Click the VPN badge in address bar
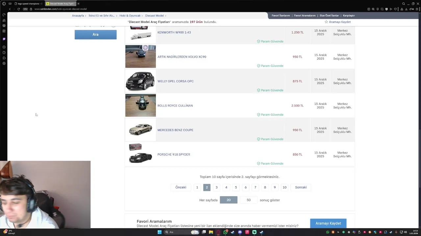This screenshot has width=421, height=236. [x=25, y=9]
